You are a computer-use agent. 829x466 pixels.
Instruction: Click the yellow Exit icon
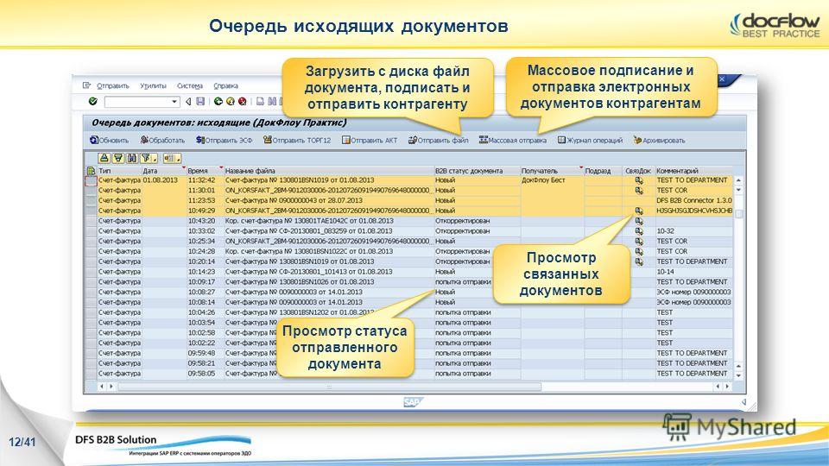tap(230, 102)
